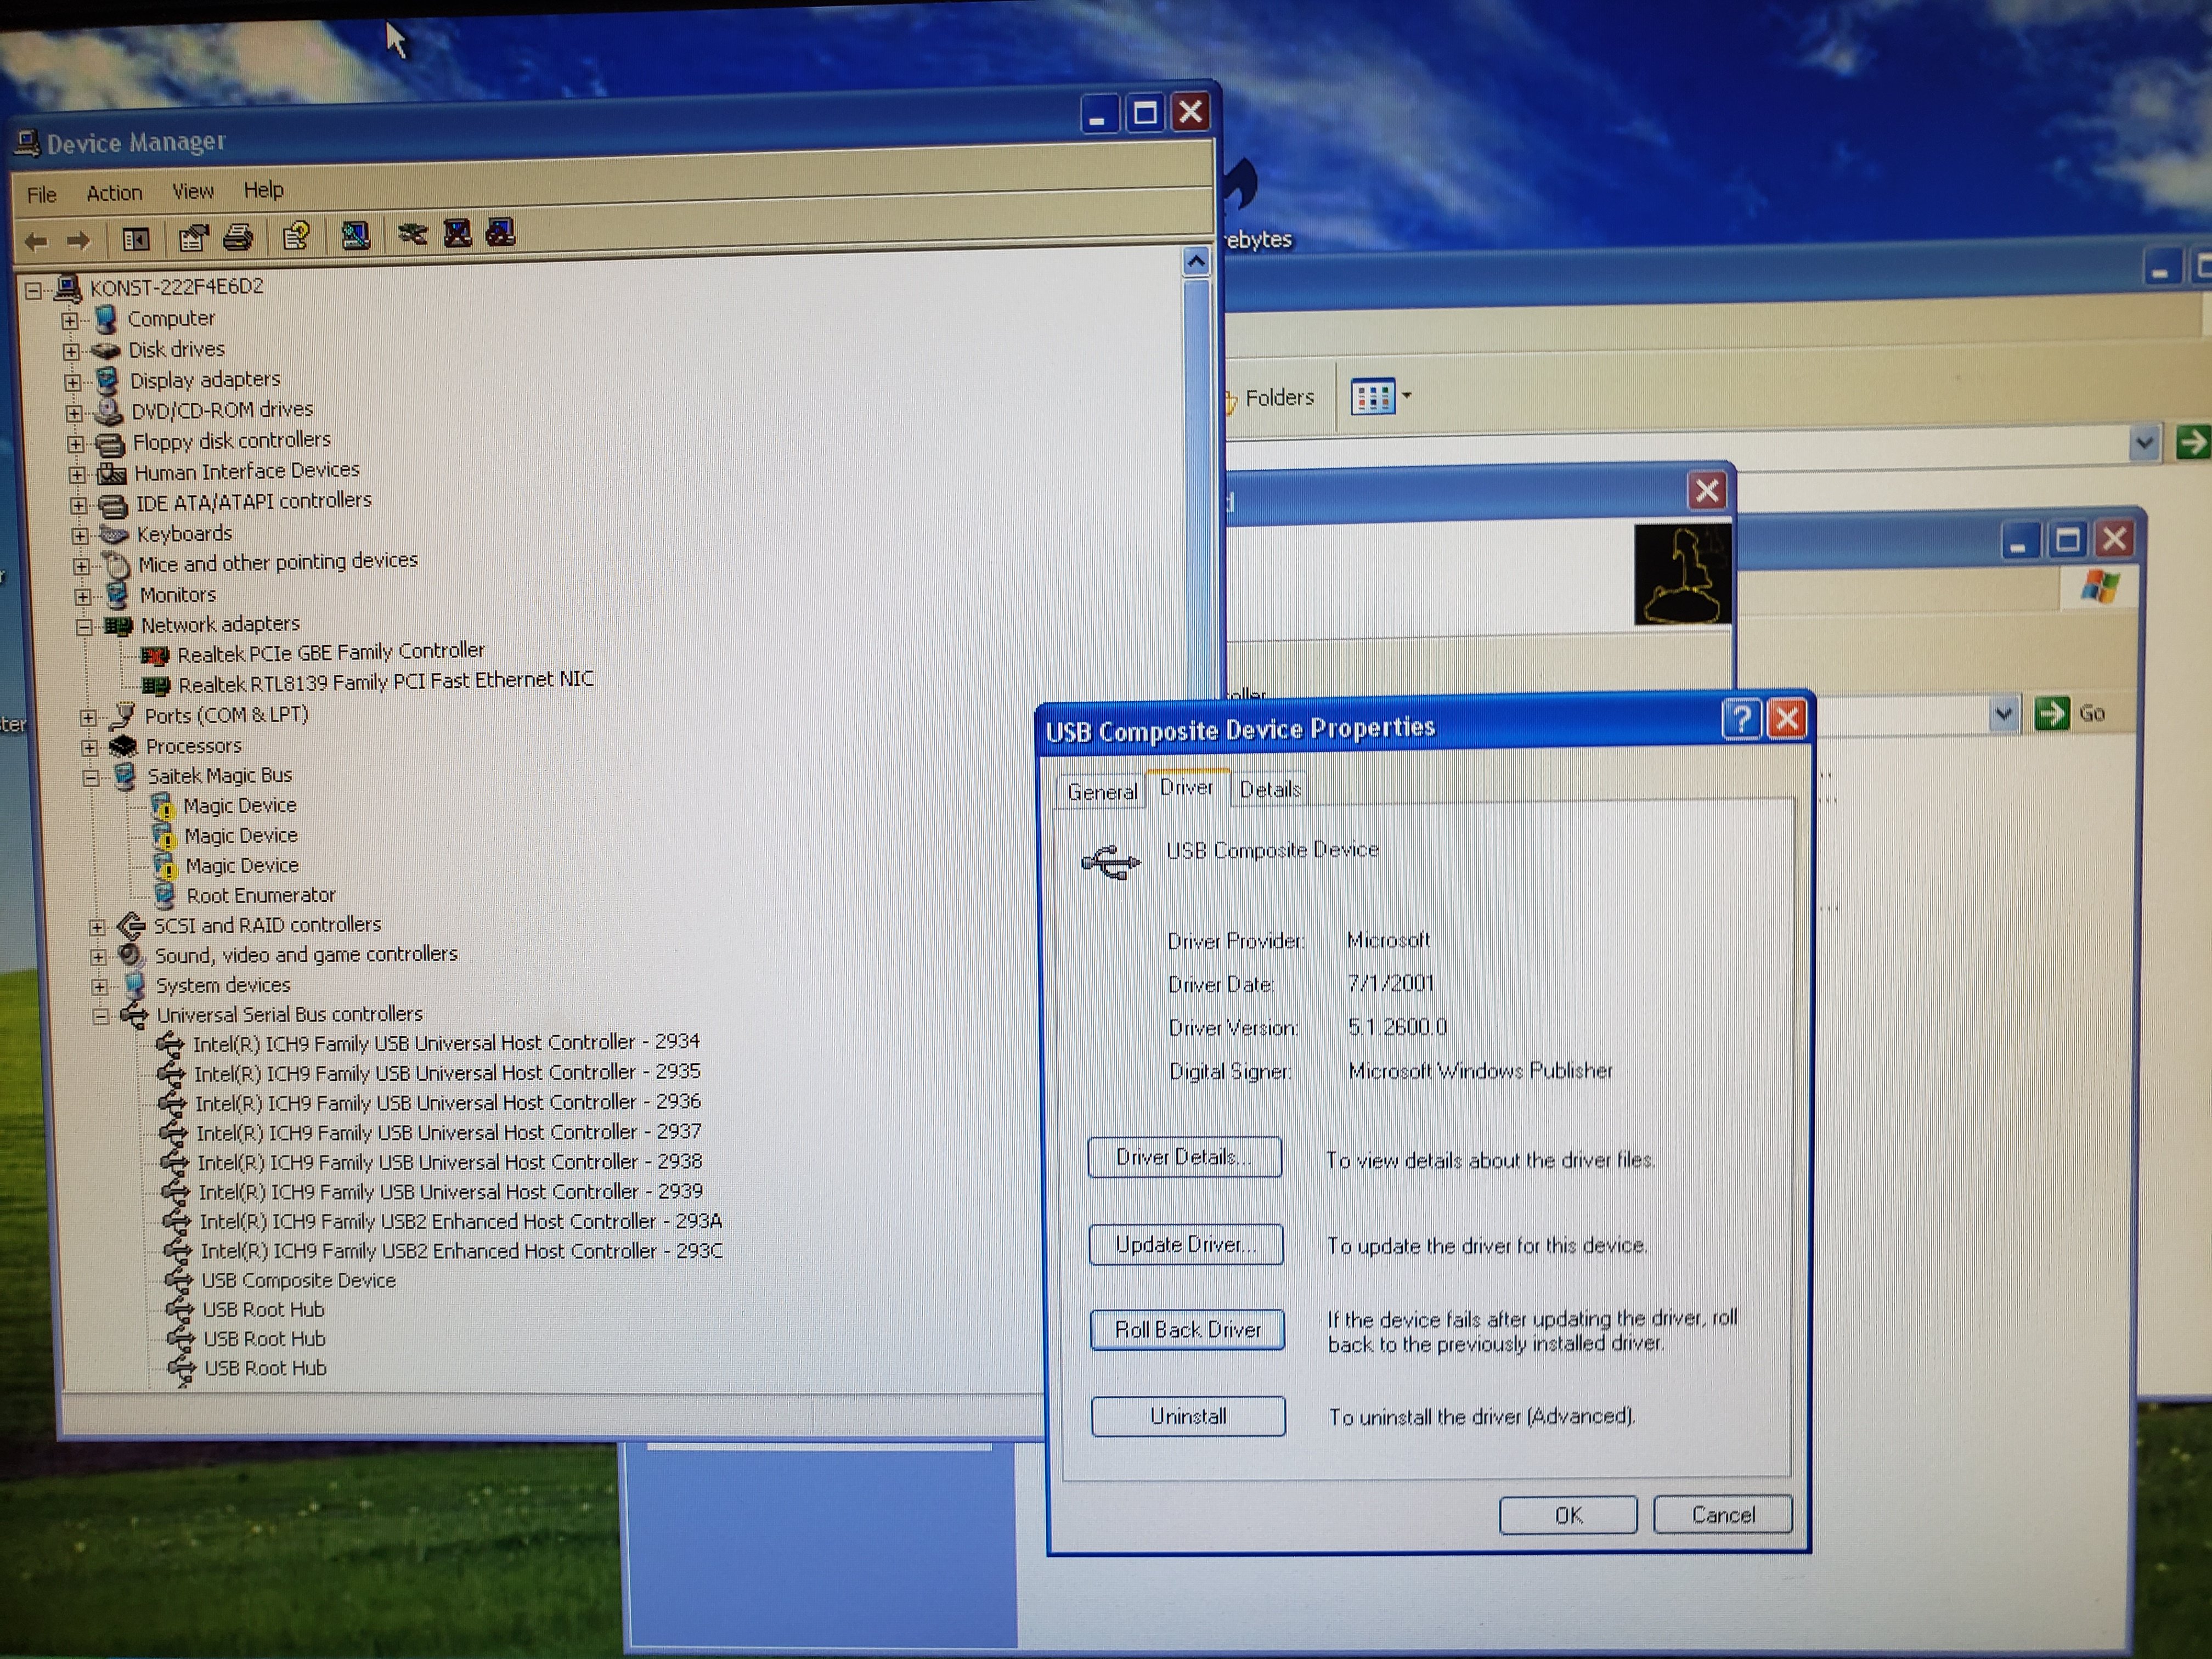Image resolution: width=2212 pixels, height=1659 pixels.
Task: Select the Realtek PCIe GBE Family Controller icon
Action: (155, 656)
